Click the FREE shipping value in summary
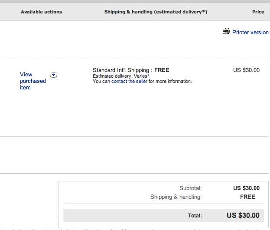The height and width of the screenshot is (230, 270). (x=247, y=197)
